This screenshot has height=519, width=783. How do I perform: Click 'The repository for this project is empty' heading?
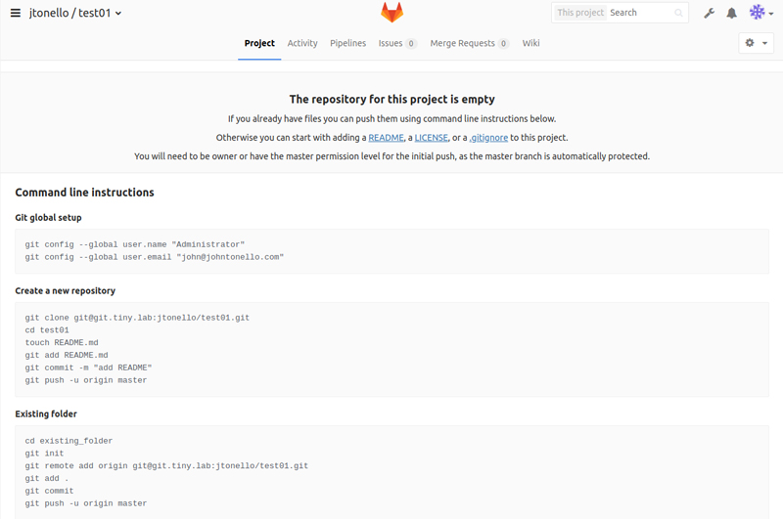pyautogui.click(x=392, y=100)
